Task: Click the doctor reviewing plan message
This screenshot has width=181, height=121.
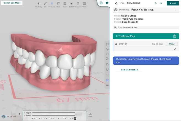Action: [146, 60]
